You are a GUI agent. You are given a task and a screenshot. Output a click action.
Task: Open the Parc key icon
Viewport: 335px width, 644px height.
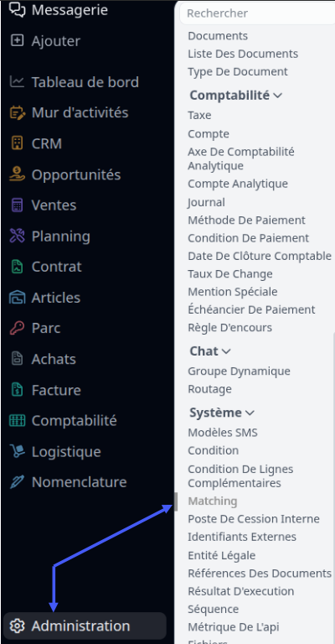point(18,328)
